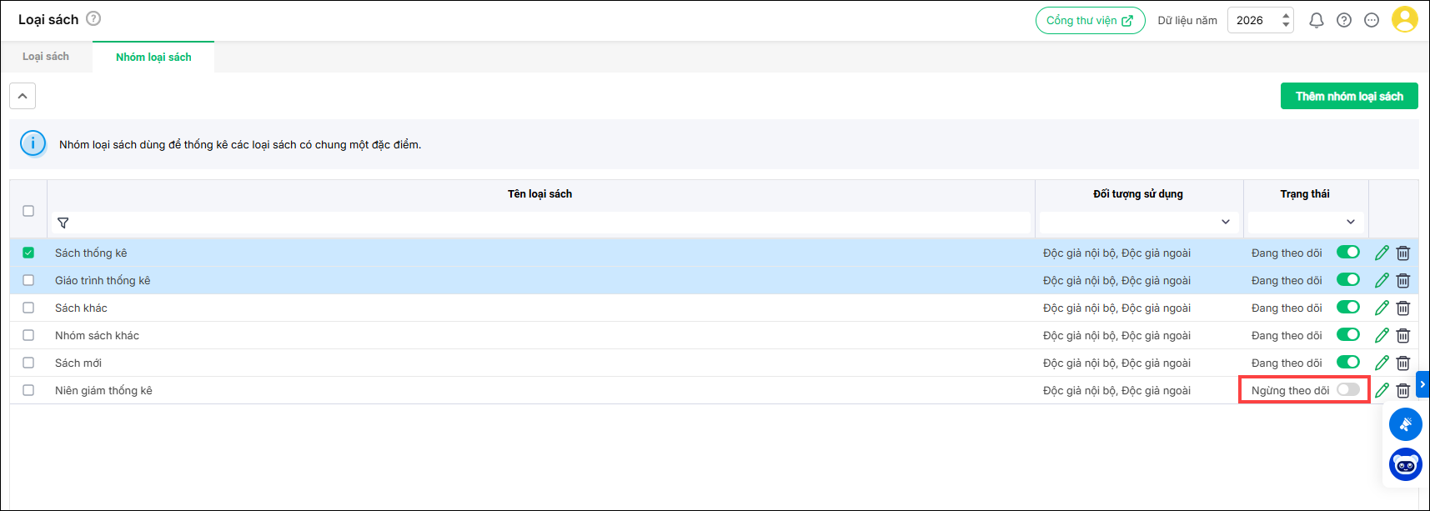Screen dimensions: 1430x511
Task: Turn off the Sách mới status toggle
Action: (x=1347, y=363)
